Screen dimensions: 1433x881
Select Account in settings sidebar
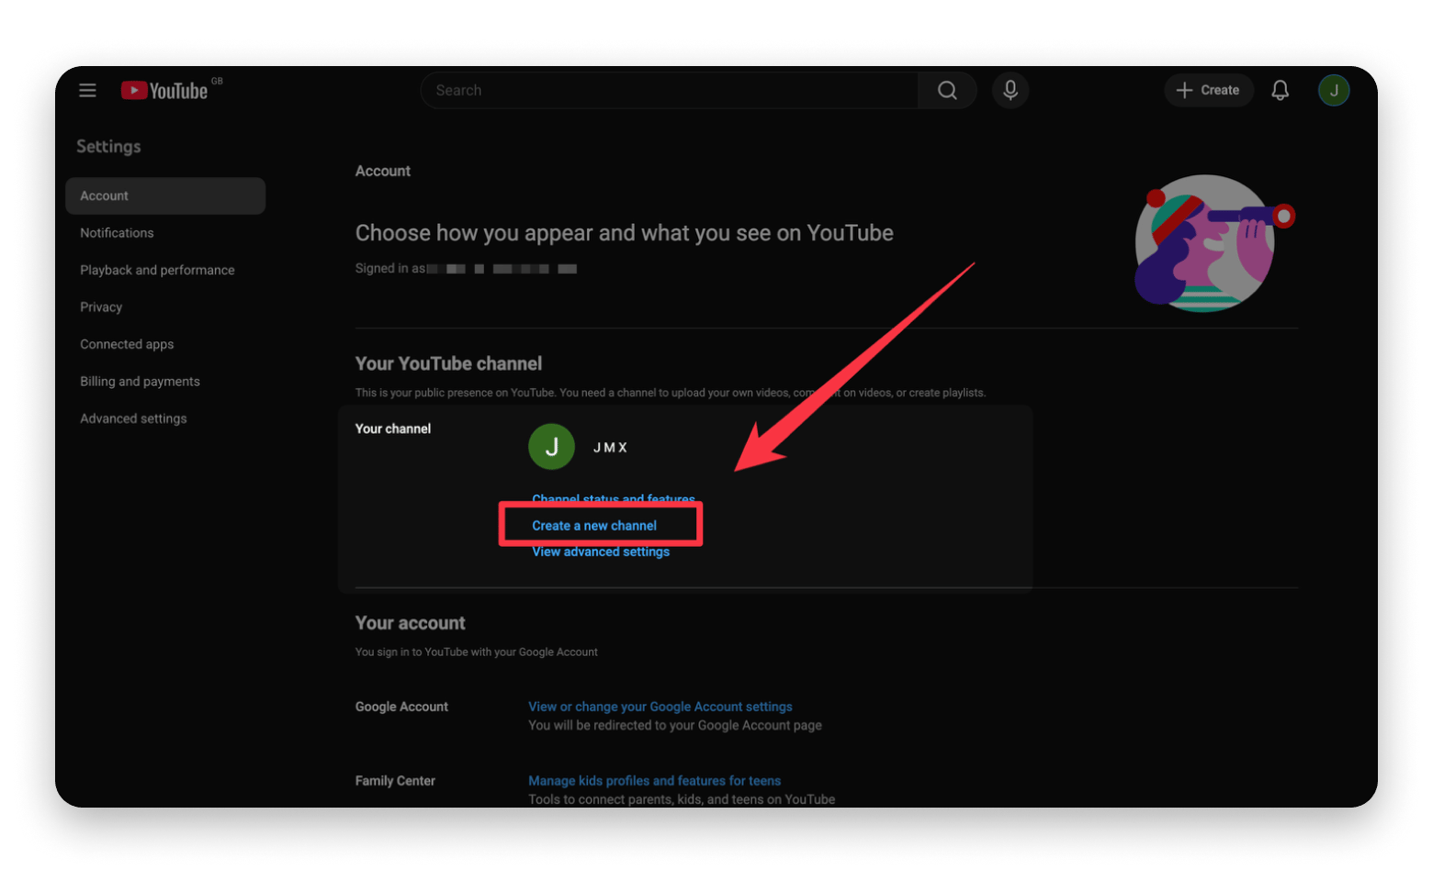(x=165, y=195)
